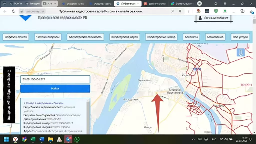The height and width of the screenshot is (144, 256).
Task: Open the Частые вопросы button
Action: [48, 37]
